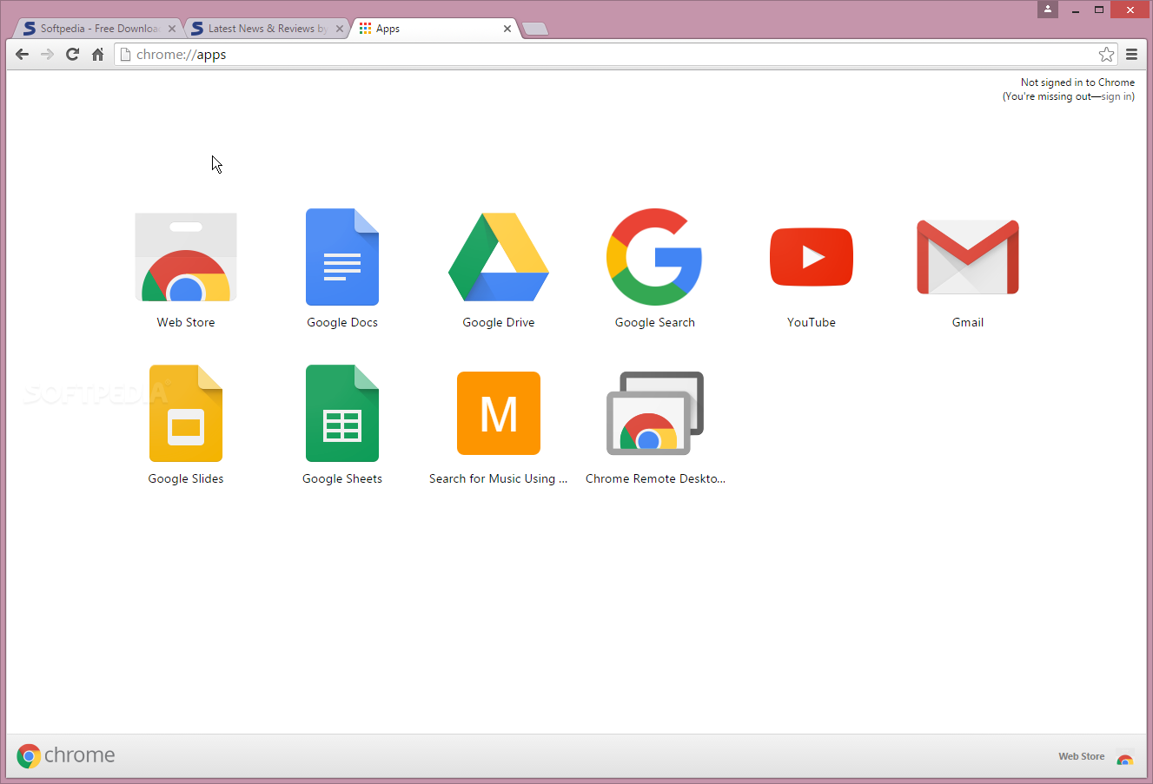The image size is (1153, 784).
Task: Switch to the Latest News & Reviews tab
Action: 265,29
